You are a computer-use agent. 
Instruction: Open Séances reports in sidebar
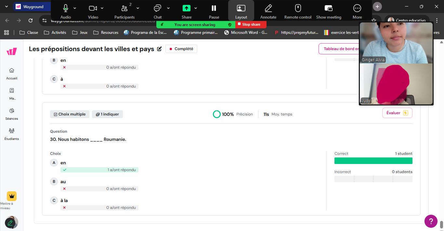[x=12, y=114]
